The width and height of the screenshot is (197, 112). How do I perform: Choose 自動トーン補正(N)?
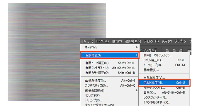coord(110,63)
